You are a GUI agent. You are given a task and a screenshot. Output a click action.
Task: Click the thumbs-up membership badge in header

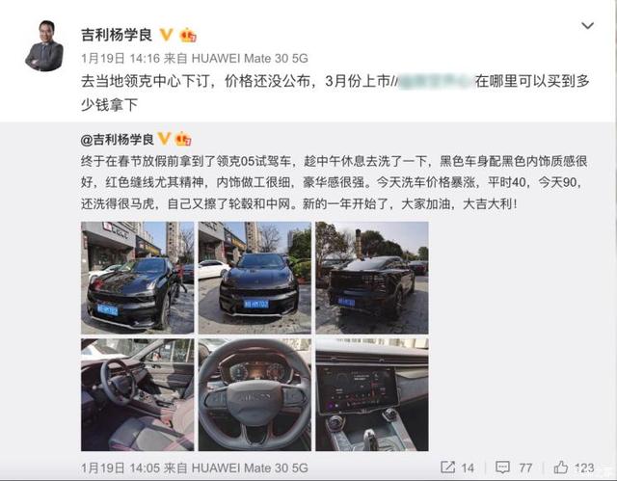[188, 36]
